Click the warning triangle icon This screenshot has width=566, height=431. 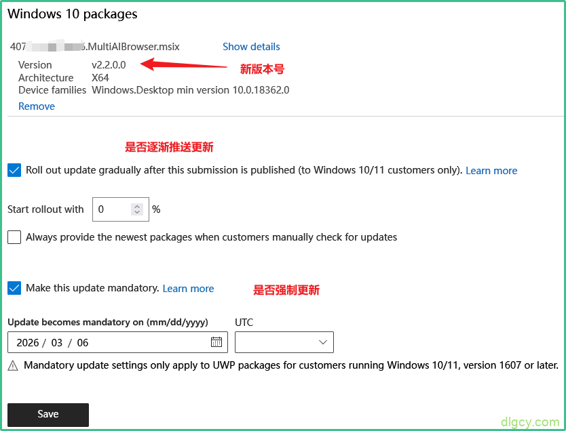pos(13,366)
